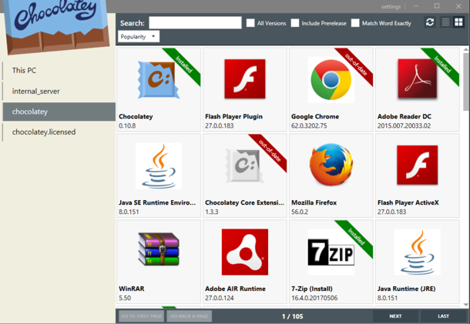Open the Google Chrome package tile

331,89
